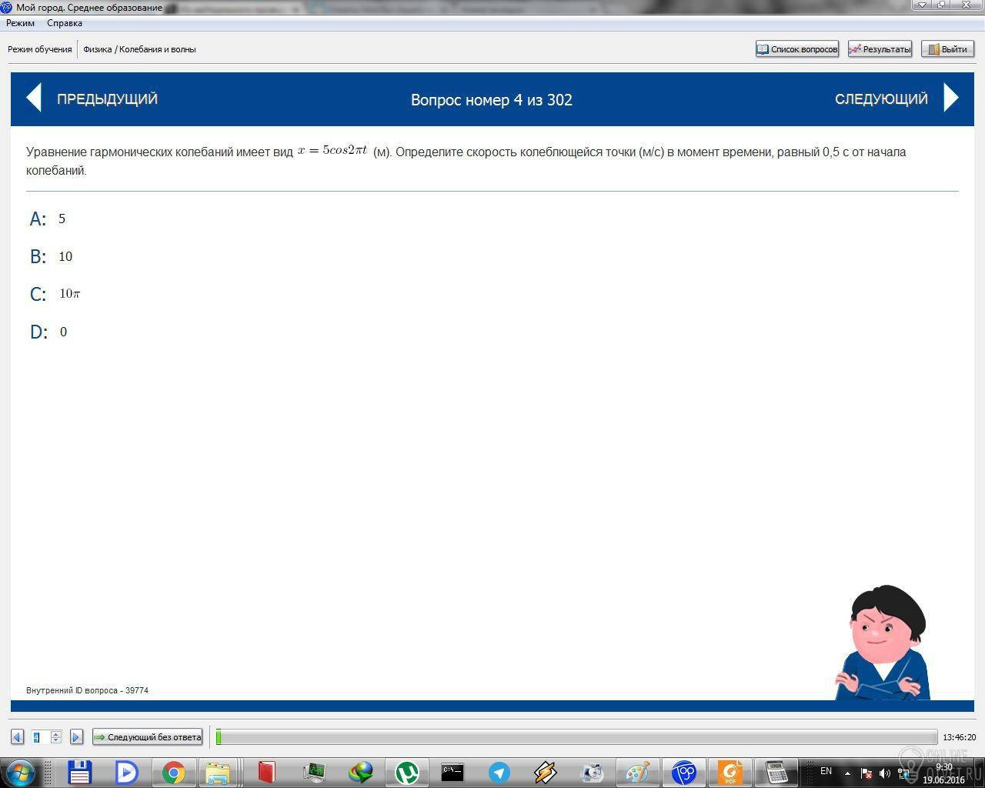
Task: Open the Результаты results button
Action: [x=880, y=49]
